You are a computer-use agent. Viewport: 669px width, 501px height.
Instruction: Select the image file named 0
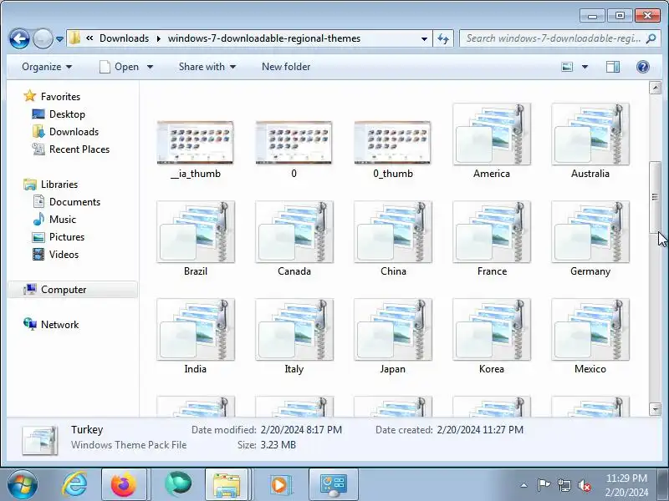click(294, 142)
